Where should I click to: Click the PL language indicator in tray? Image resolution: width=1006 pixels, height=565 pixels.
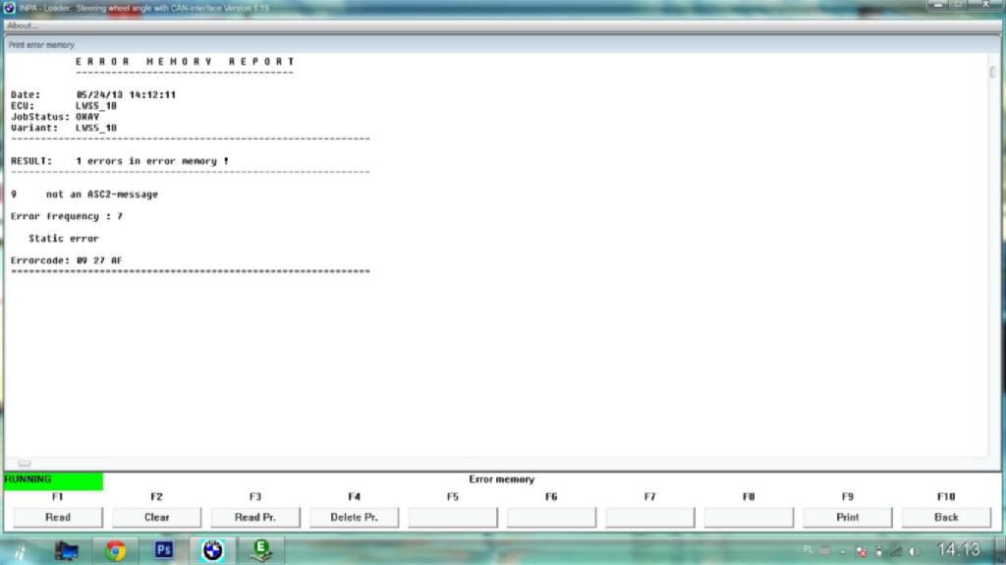tap(808, 549)
